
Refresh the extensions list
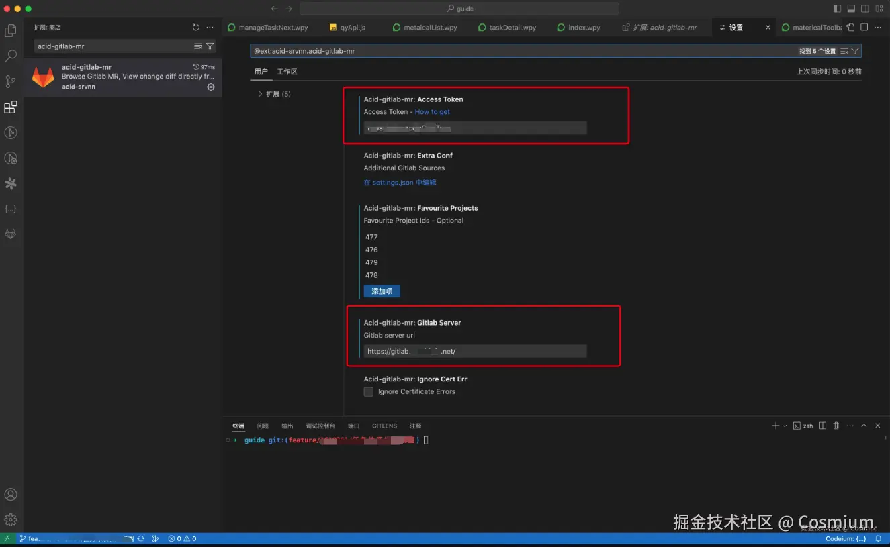(x=196, y=28)
